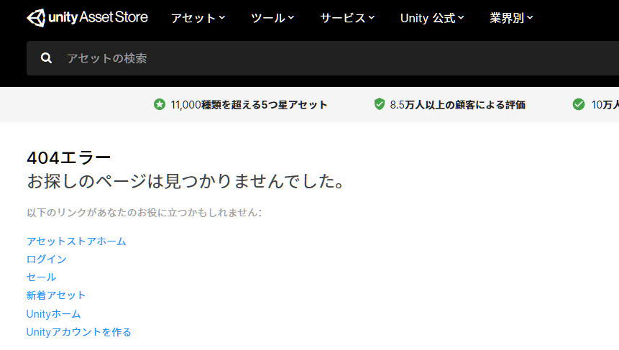This screenshot has height=350, width=619.
Task: Open the ツール dropdown menu
Action: (272, 18)
